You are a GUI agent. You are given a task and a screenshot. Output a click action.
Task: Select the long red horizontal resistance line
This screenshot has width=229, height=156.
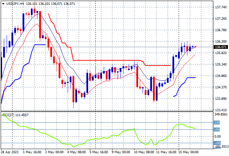107,60
